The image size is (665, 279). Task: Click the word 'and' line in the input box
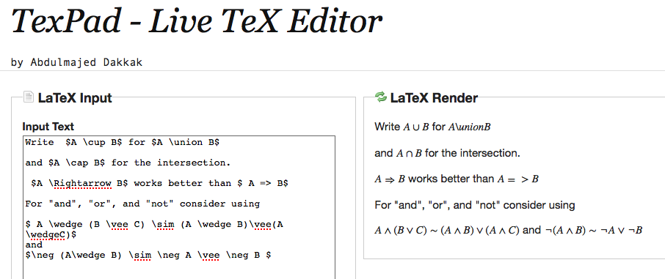(34, 245)
